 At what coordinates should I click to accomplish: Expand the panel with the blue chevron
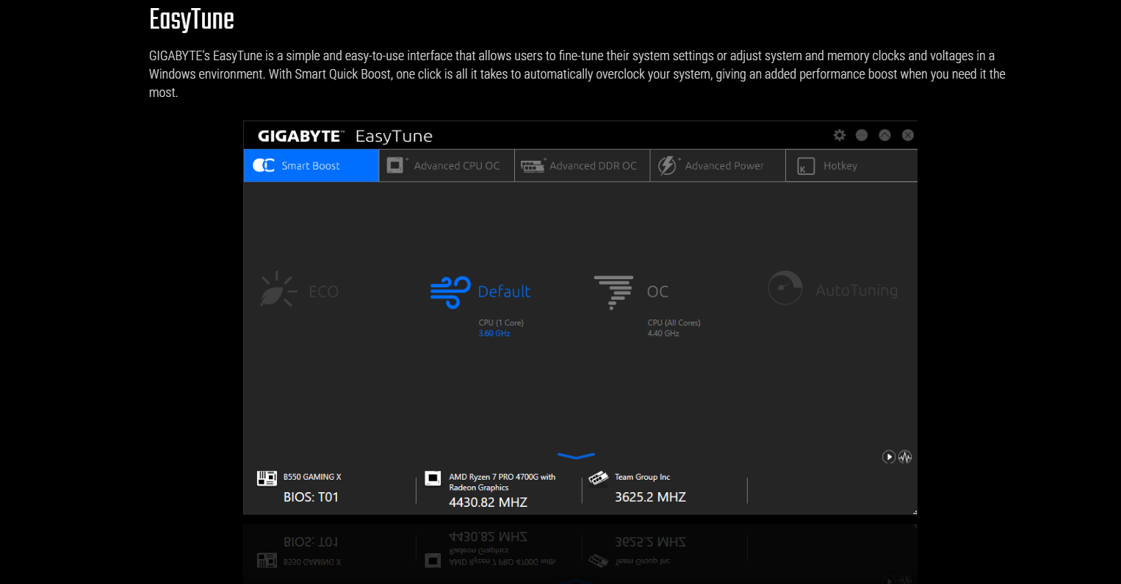click(x=576, y=456)
